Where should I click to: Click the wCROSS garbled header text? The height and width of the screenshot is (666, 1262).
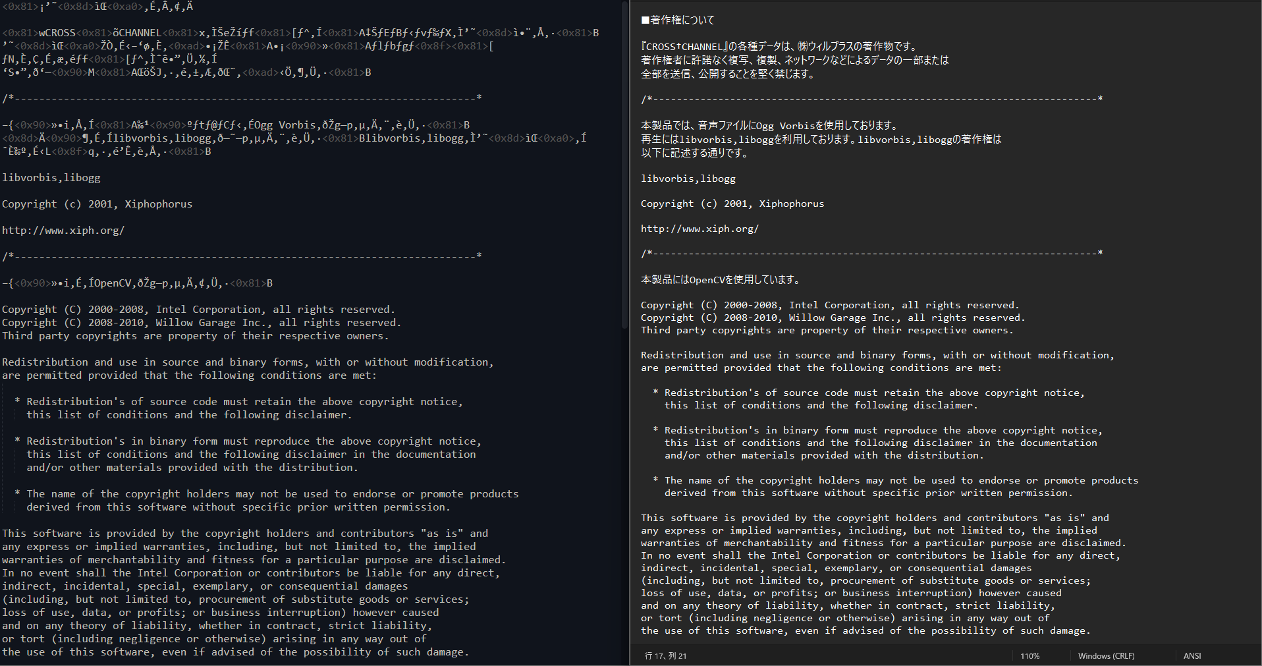coord(58,32)
